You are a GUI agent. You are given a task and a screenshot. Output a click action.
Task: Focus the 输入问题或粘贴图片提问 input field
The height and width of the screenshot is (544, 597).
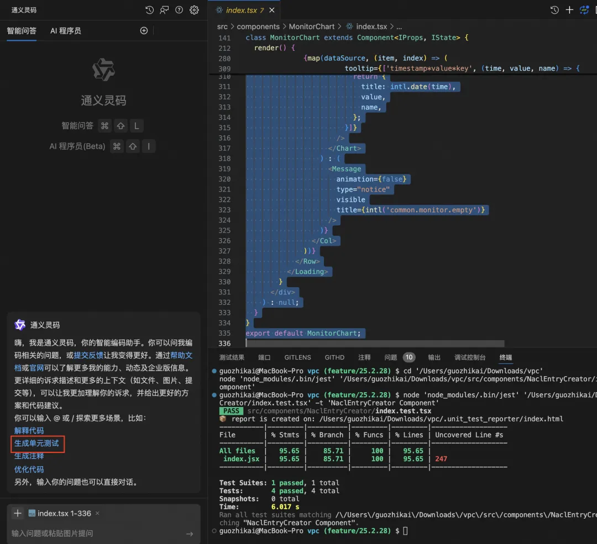point(97,534)
